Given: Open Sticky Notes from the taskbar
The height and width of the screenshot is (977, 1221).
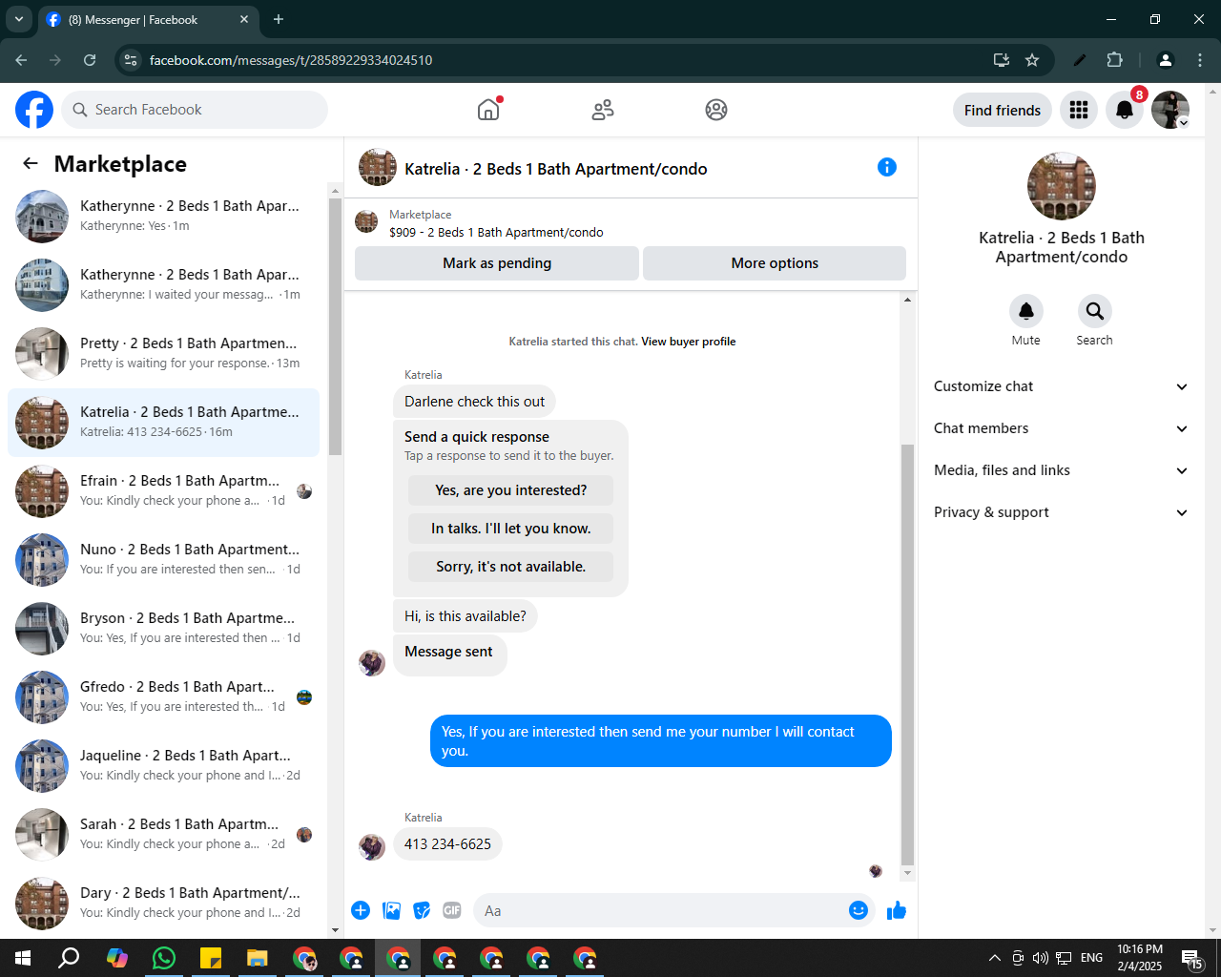Looking at the screenshot, I should tap(211, 958).
